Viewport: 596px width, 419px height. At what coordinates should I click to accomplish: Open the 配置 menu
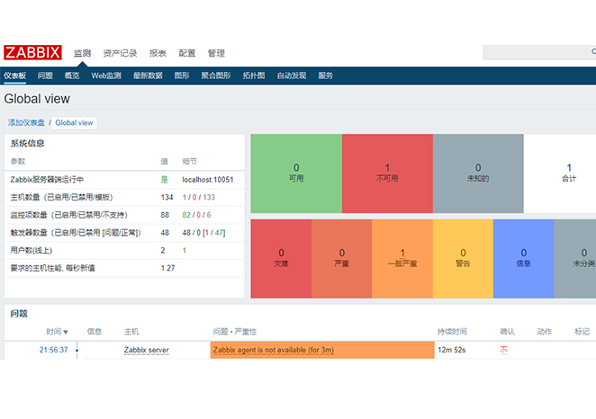[x=186, y=53]
